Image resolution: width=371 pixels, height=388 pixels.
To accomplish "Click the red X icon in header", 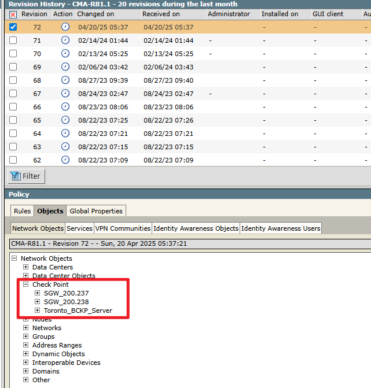I will pos(13,14).
